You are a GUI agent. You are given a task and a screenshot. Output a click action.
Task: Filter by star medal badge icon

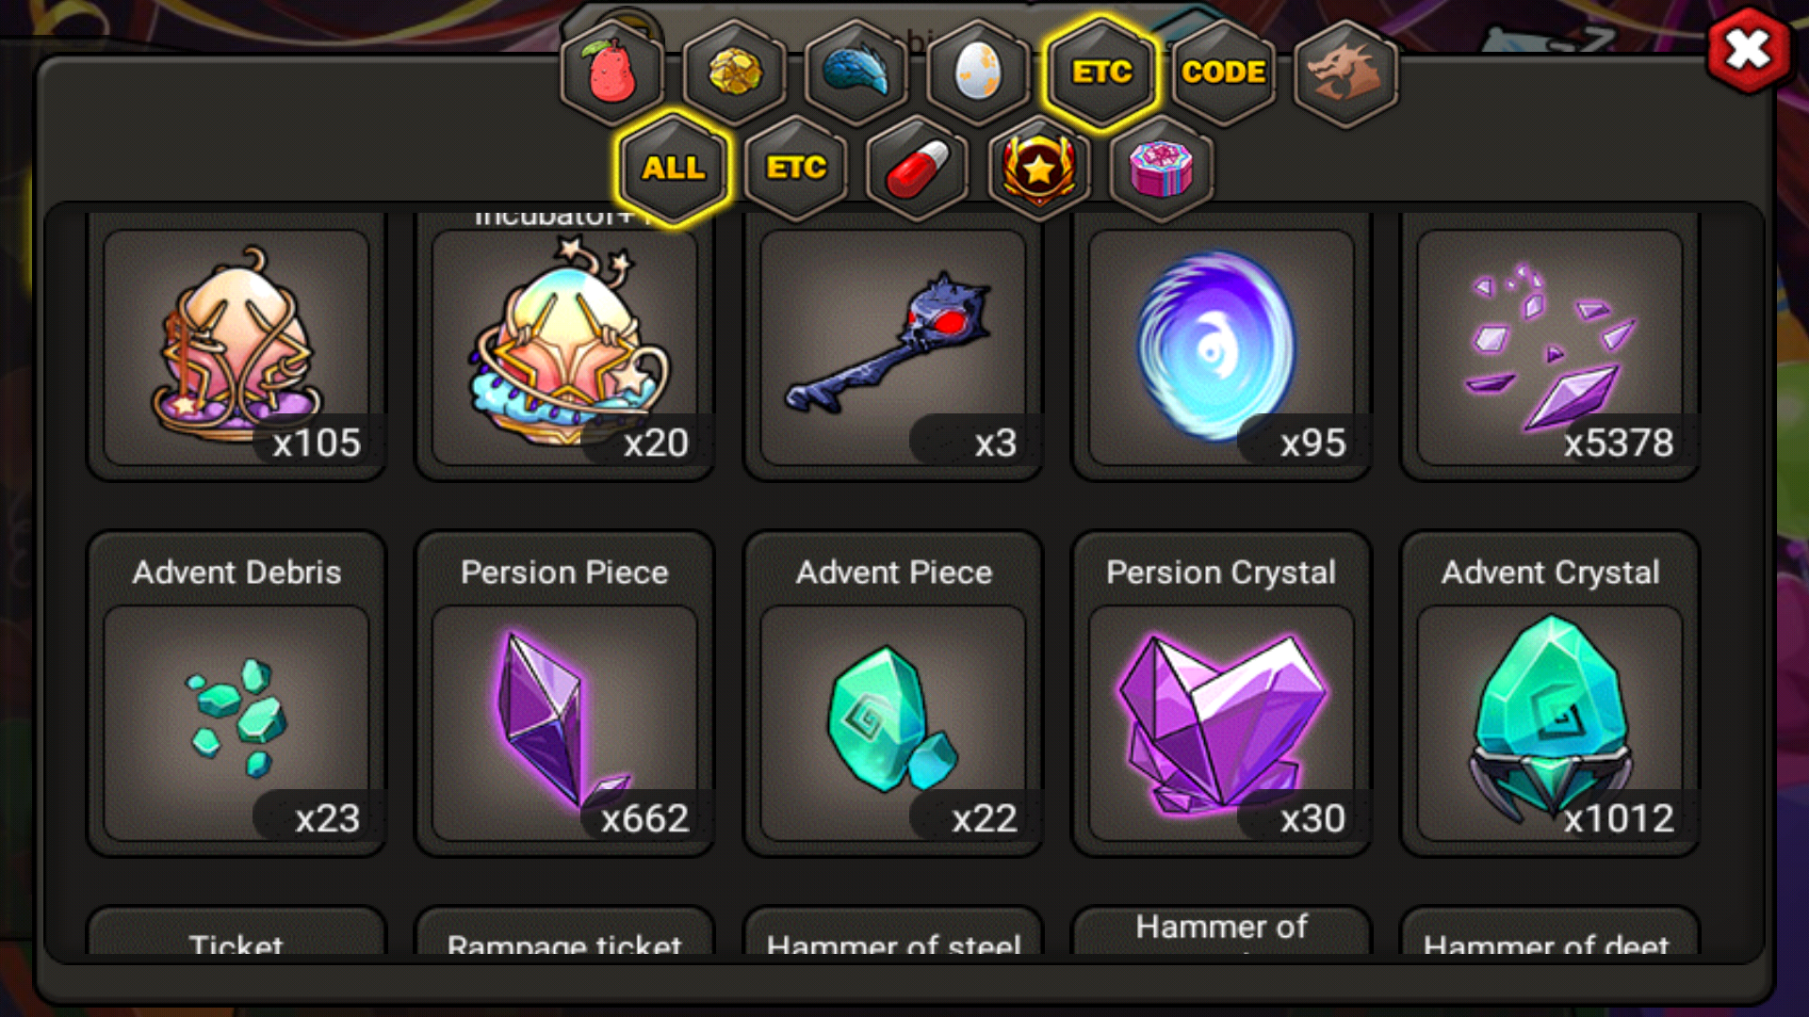[x=1039, y=169]
